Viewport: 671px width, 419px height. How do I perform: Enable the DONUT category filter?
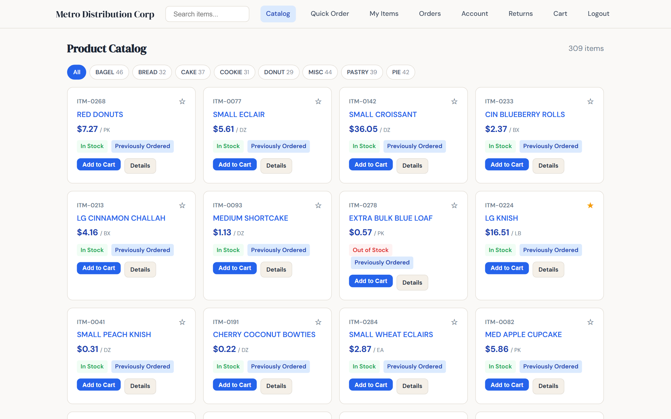[279, 72]
